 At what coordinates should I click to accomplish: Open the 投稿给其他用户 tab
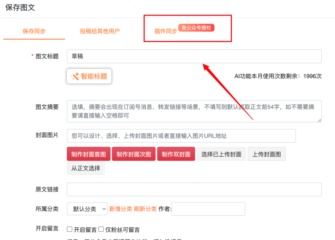point(100,31)
